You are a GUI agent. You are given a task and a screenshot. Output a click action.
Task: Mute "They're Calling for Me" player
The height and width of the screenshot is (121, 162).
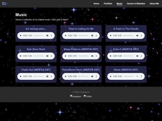click(92, 36)
